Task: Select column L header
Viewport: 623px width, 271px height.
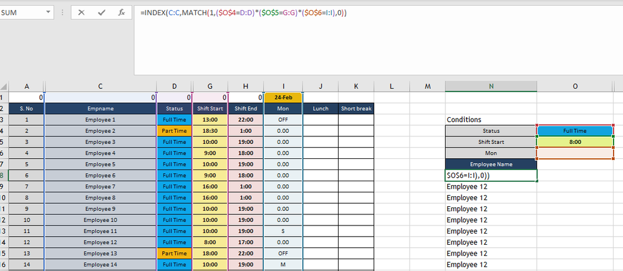Action: coord(392,87)
